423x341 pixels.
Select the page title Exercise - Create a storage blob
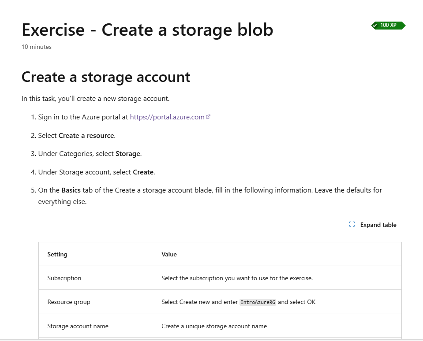pos(147,30)
